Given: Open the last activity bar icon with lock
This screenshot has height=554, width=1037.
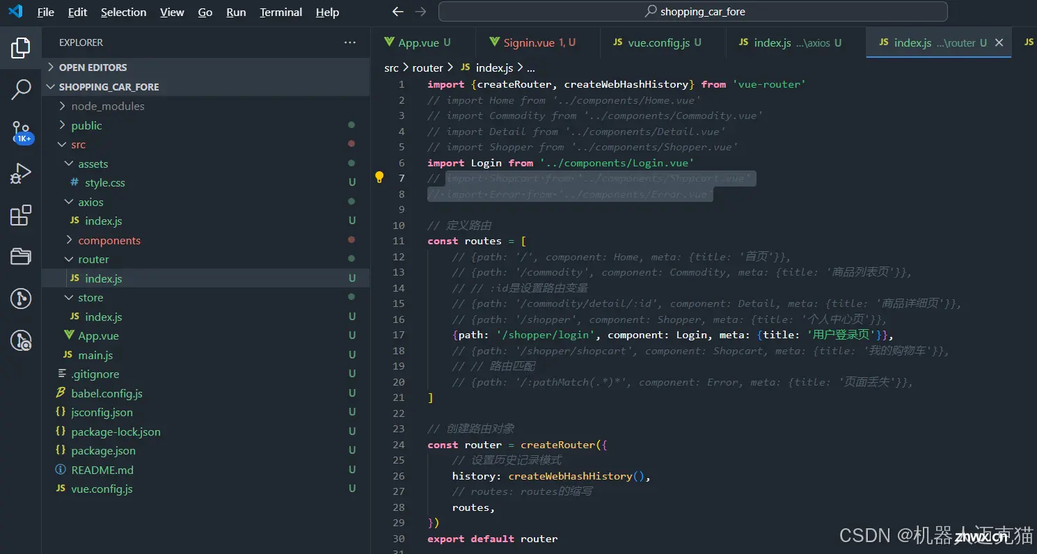Looking at the screenshot, I should tap(20, 340).
